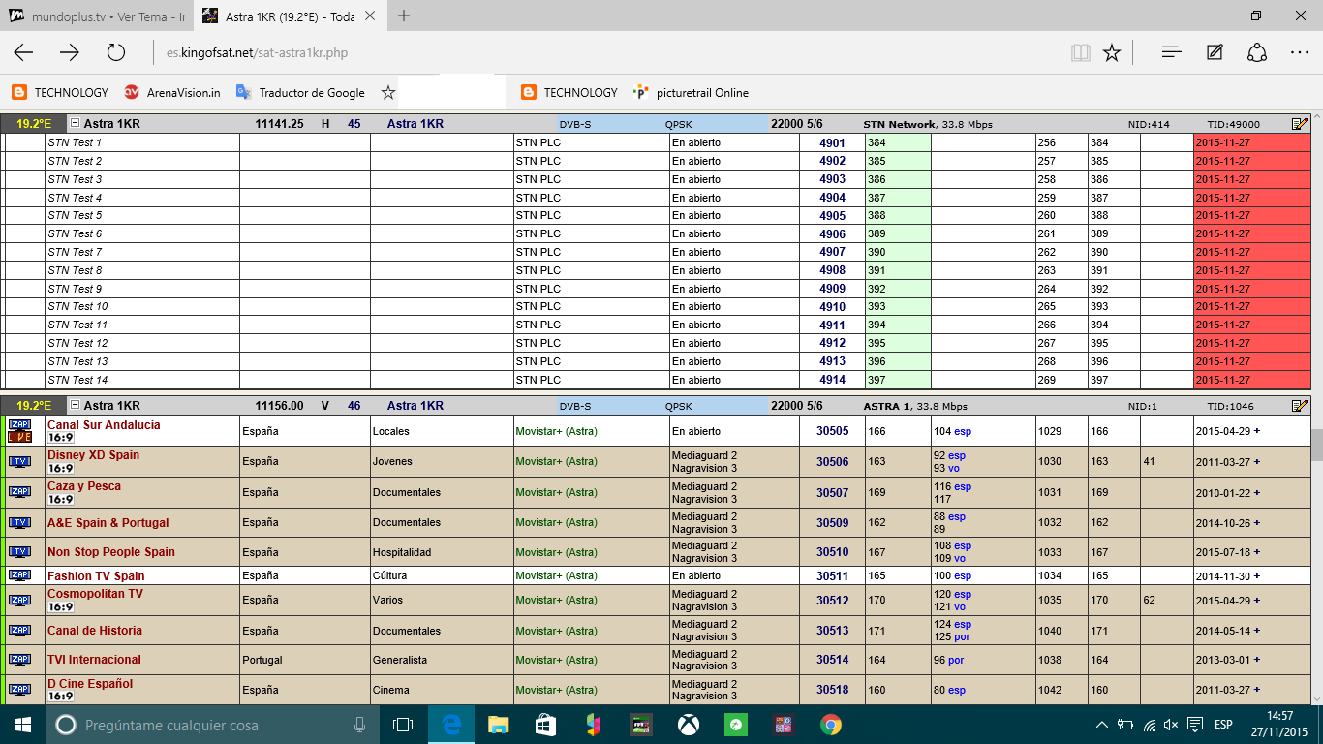
Task: Open the Cosmopolitan TV channel link
Action: [x=95, y=594]
